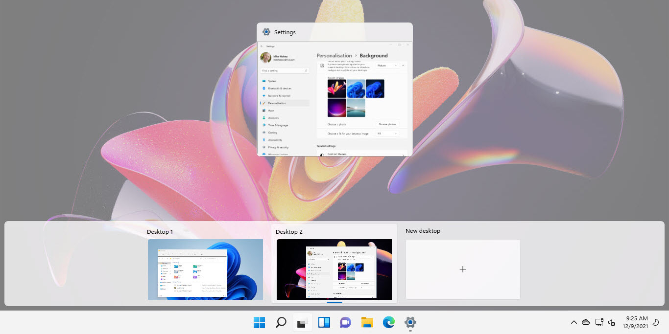Open Microsoft Teams Chat from the taskbar
Screen dimensions: 669x334
345,323
